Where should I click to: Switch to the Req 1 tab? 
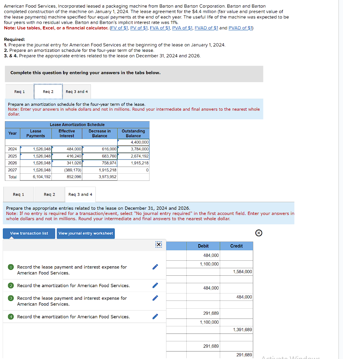pyautogui.click(x=19, y=91)
